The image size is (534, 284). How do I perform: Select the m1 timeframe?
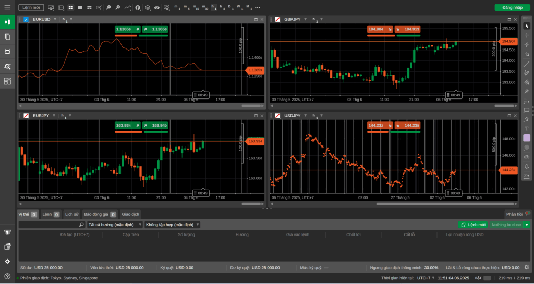177,7
